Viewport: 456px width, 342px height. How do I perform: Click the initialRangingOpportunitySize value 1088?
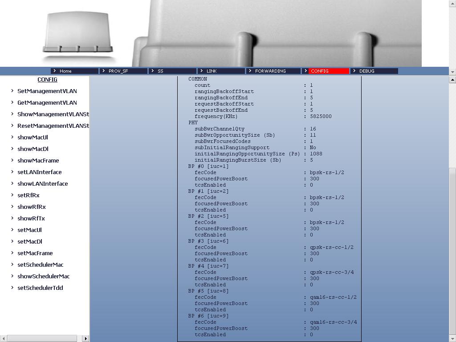coord(316,154)
